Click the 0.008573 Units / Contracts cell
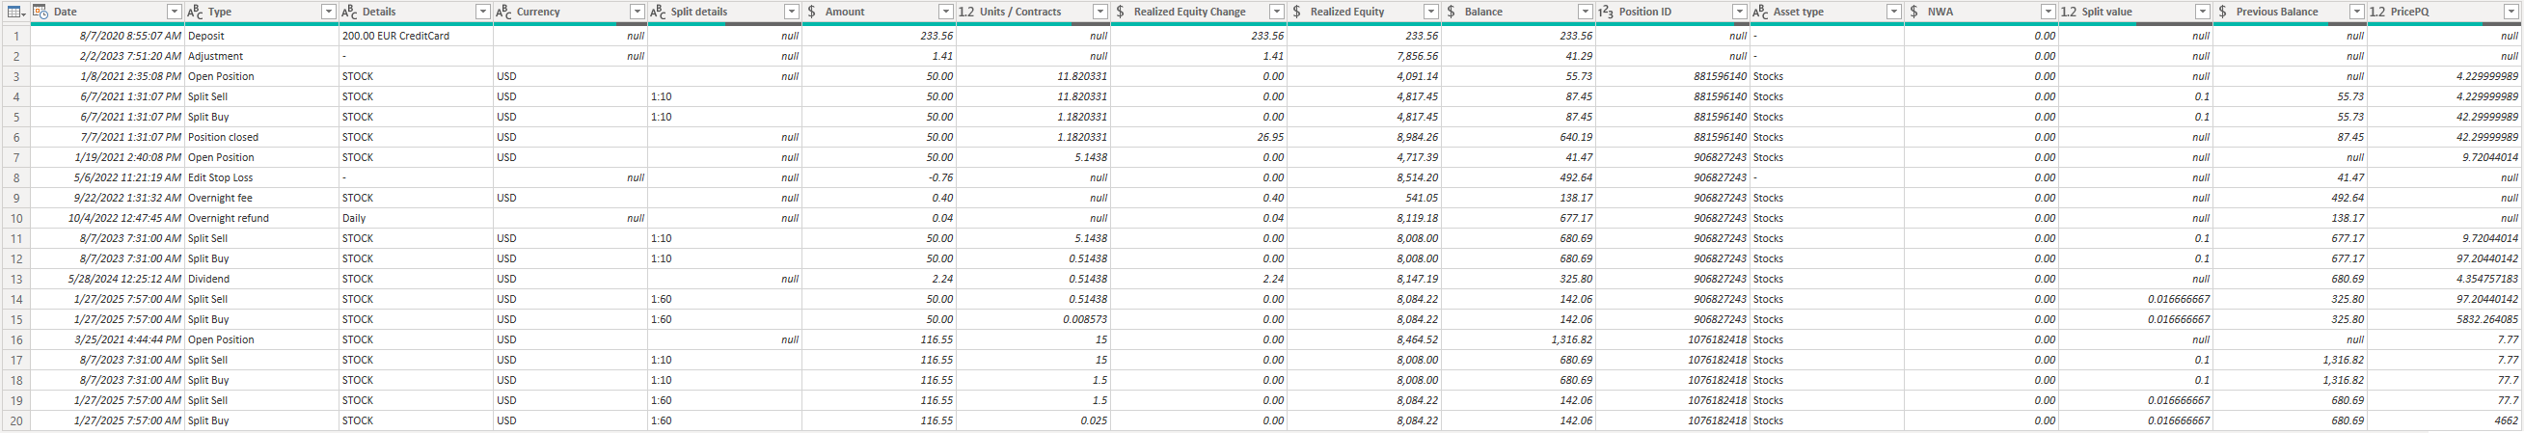This screenshot has height=433, width=2524. click(1033, 319)
